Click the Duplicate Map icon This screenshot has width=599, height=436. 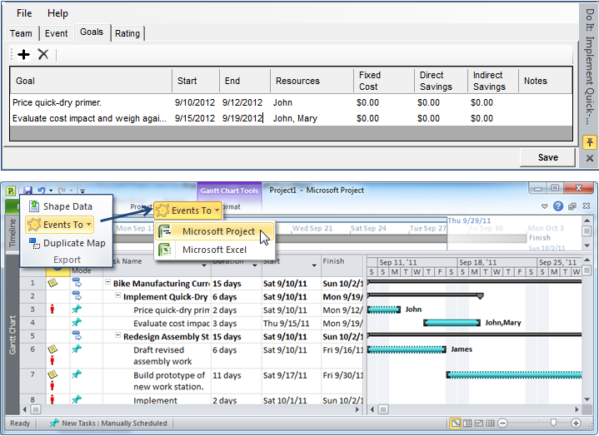34,243
